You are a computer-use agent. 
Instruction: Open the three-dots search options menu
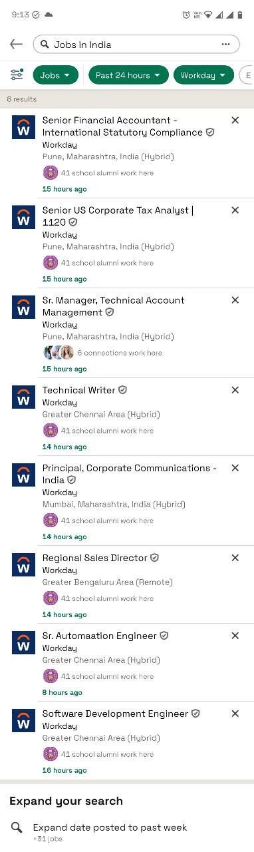point(226,45)
